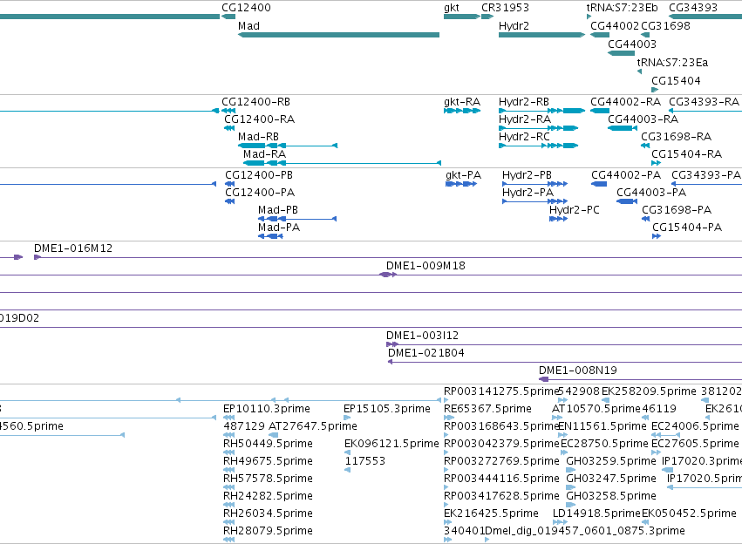The width and height of the screenshot is (742, 544).
Task: Click the RP003168643.5prime EST
Action: coord(446,435)
